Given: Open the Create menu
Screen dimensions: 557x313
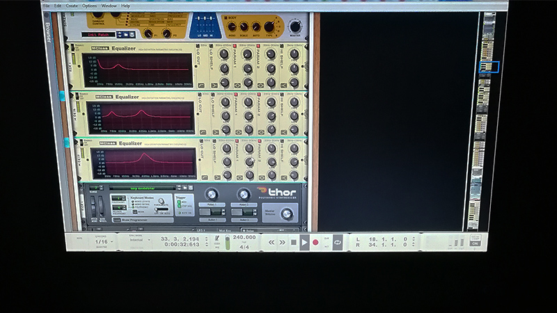Looking at the screenshot, I should click(x=72, y=6).
